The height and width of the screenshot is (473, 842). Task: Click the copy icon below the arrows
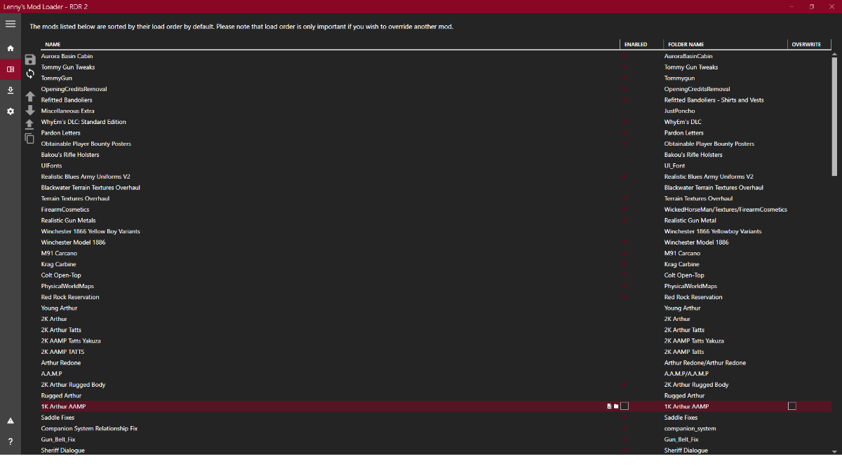click(x=29, y=138)
